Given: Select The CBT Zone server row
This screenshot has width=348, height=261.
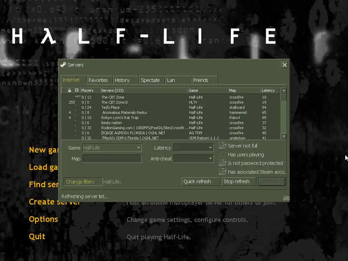Looking at the screenshot, I should point(171,97).
